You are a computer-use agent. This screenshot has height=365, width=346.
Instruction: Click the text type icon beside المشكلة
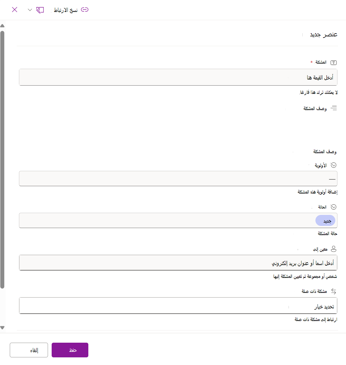pos(333,62)
